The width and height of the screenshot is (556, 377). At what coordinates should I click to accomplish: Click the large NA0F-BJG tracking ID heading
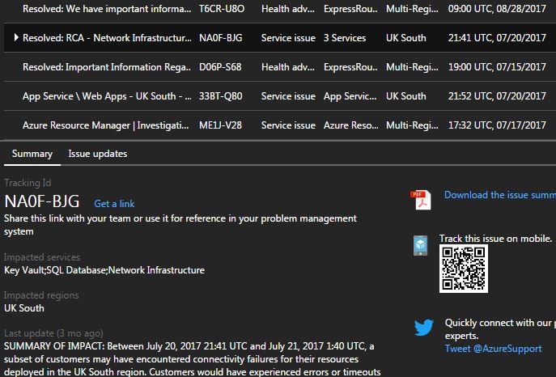tap(42, 202)
